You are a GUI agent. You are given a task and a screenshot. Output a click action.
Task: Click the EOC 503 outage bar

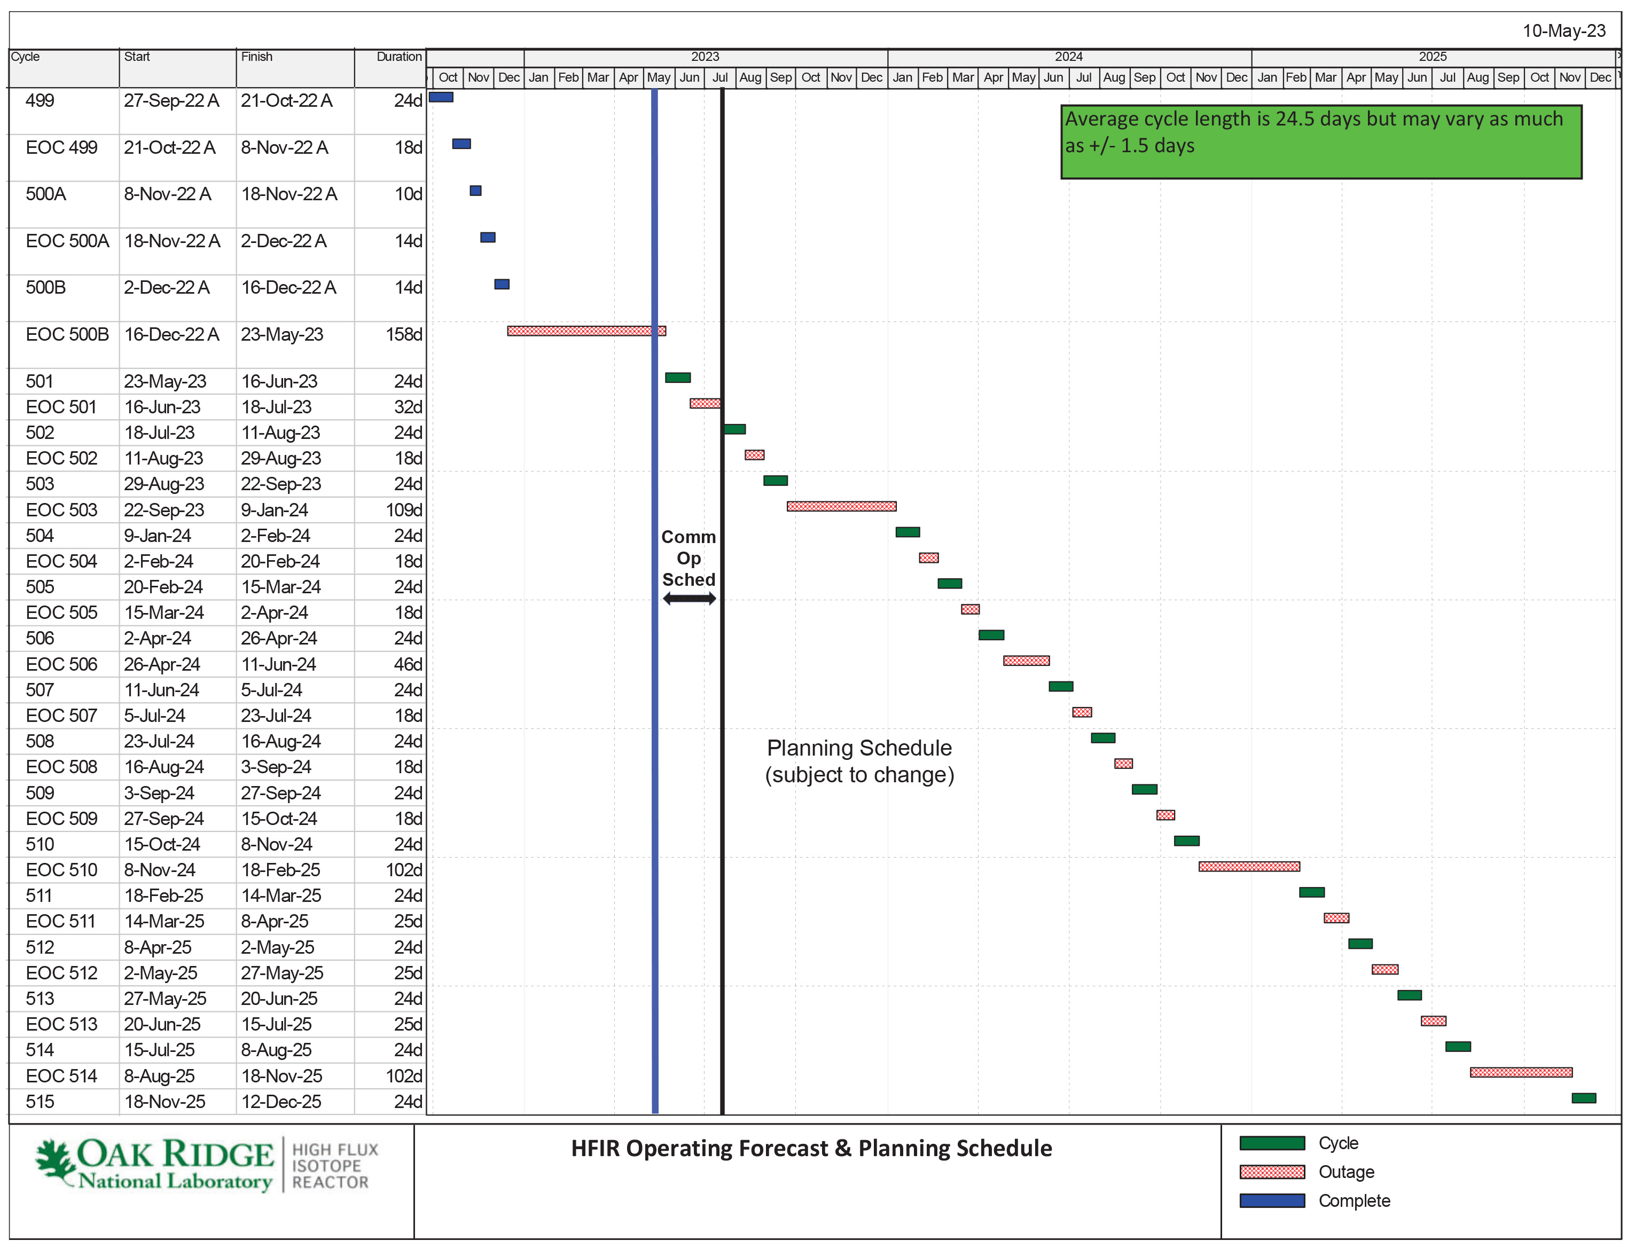coord(842,507)
